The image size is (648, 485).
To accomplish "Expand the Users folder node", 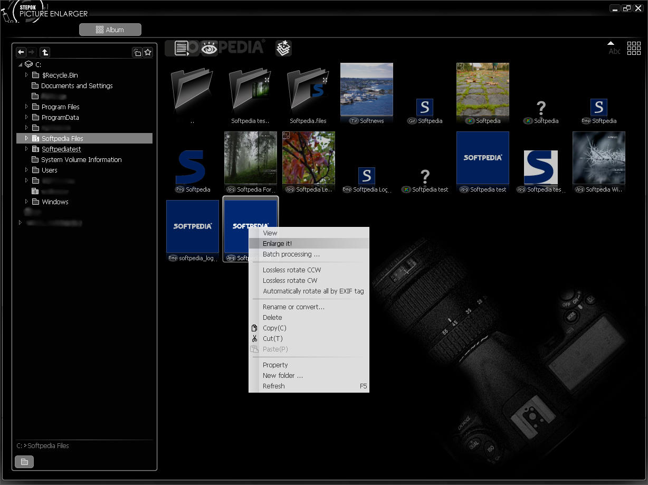I will [x=26, y=170].
